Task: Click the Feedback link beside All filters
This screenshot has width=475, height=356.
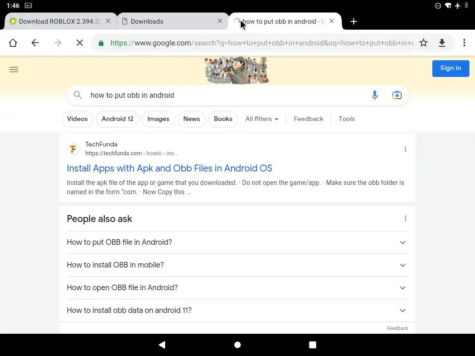Action: point(308,119)
